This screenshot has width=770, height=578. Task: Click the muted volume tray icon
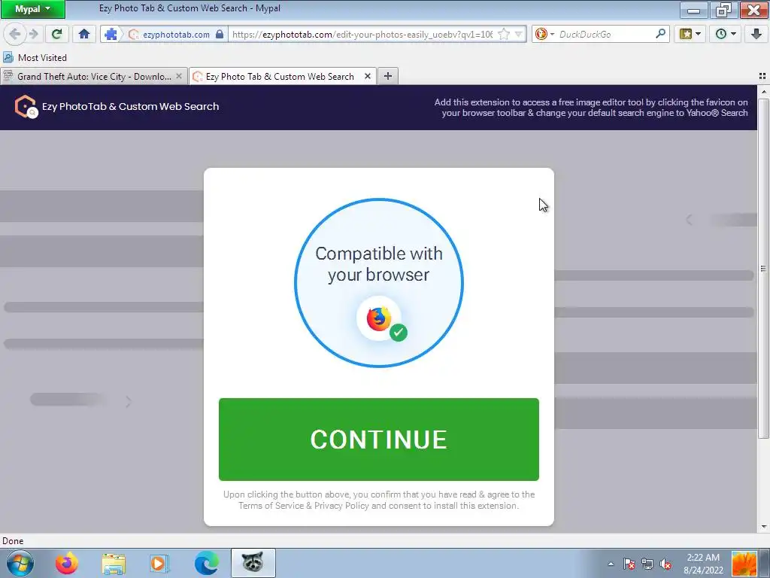coord(665,564)
